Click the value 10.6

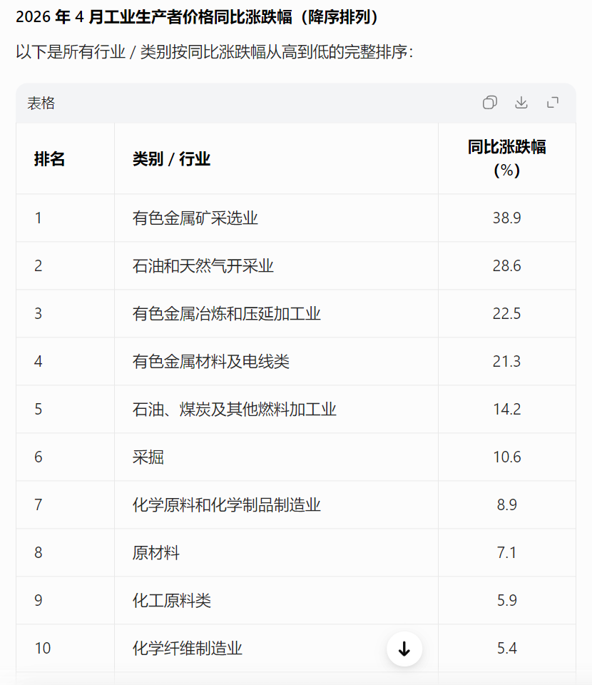click(507, 457)
